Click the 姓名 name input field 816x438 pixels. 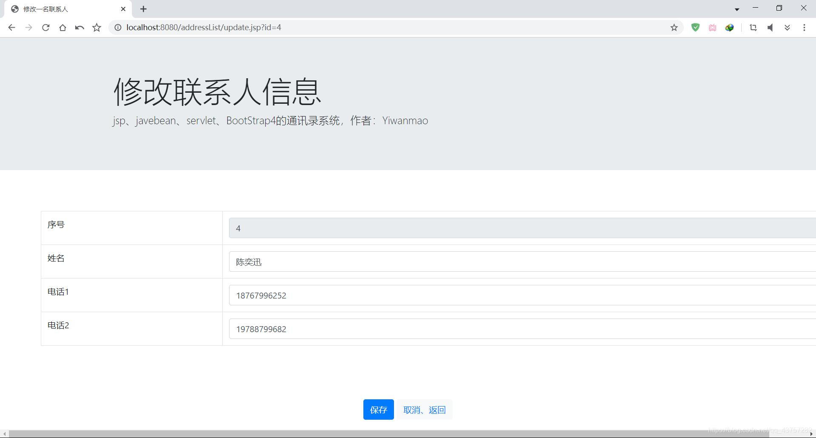[382, 262]
